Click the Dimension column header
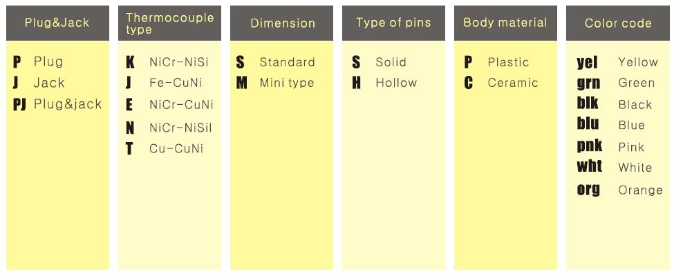 click(282, 23)
